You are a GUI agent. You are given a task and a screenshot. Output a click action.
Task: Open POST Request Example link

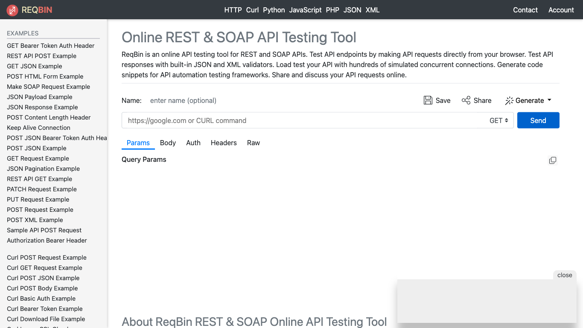pos(40,210)
